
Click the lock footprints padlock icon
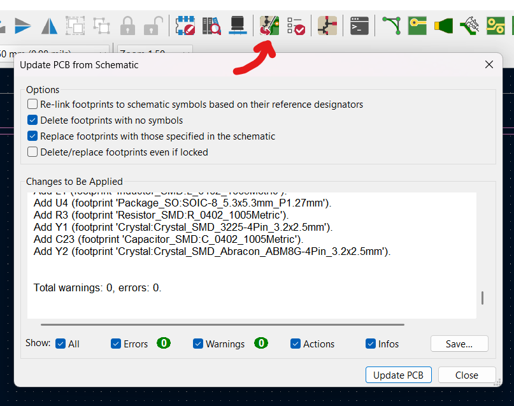tap(128, 25)
